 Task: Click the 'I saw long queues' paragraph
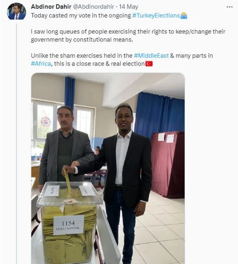coord(128,36)
